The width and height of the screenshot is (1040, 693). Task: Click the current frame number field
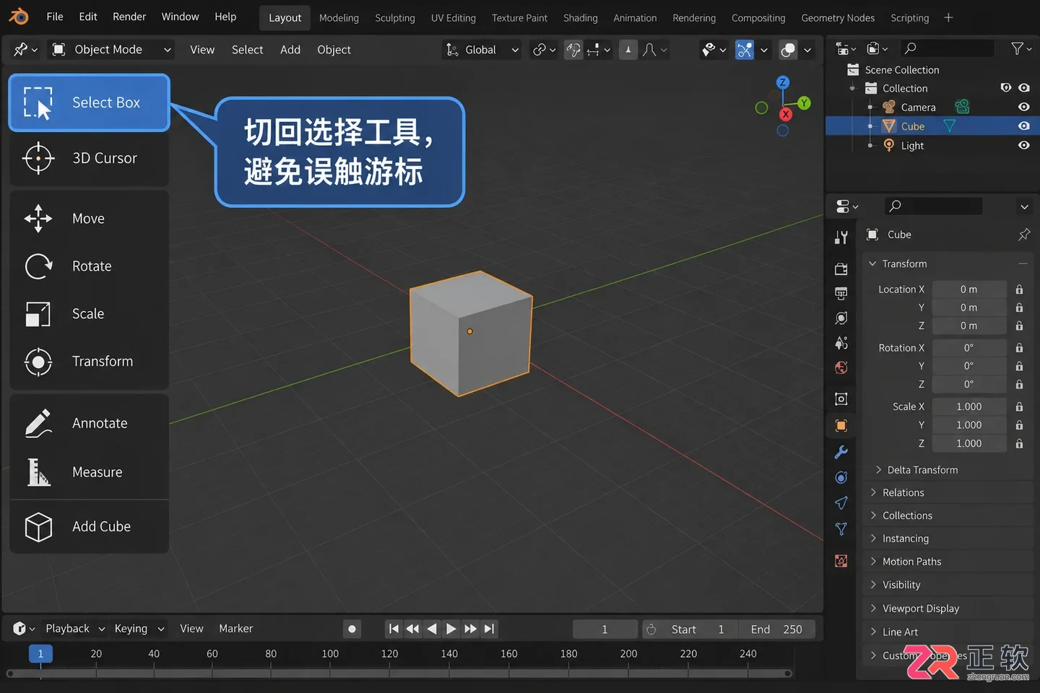click(605, 629)
